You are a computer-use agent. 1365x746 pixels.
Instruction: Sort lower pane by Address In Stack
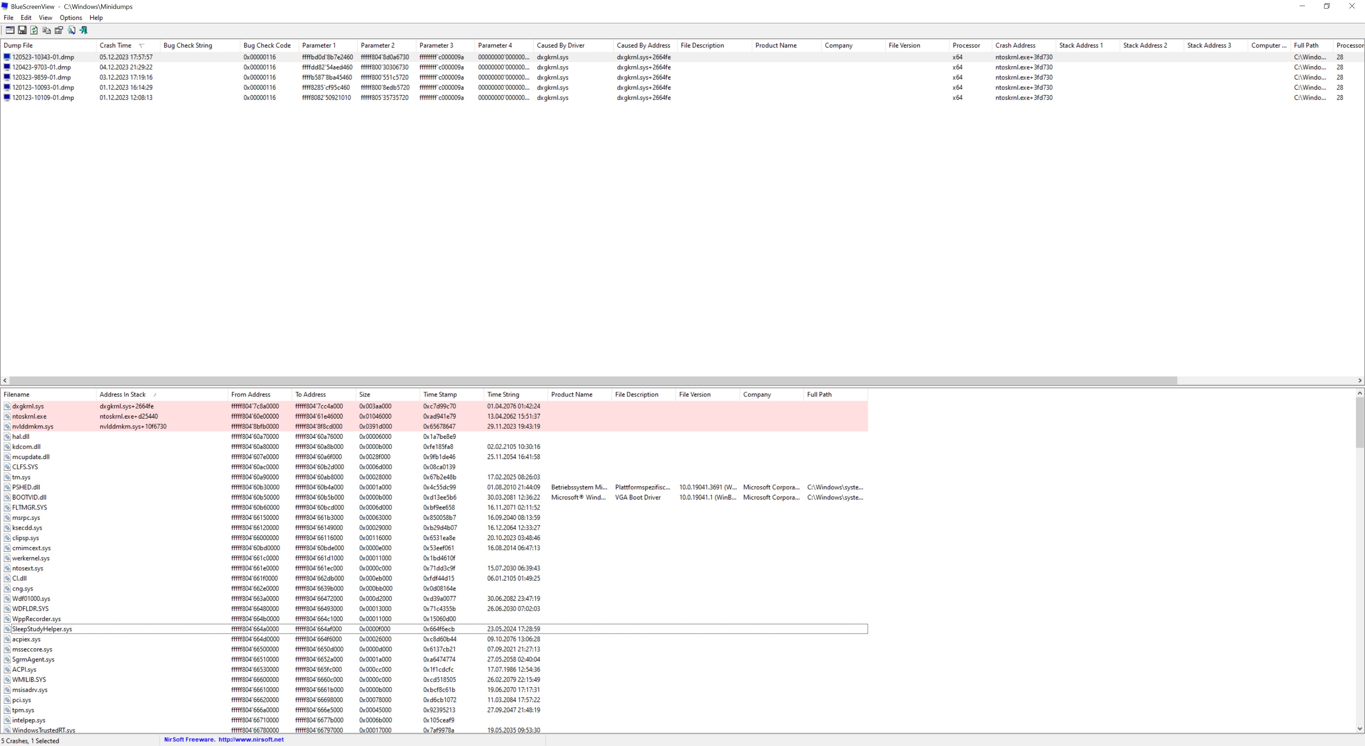click(x=122, y=394)
